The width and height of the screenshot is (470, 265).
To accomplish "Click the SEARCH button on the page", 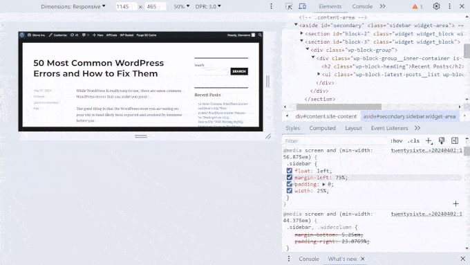I will coord(239,71).
